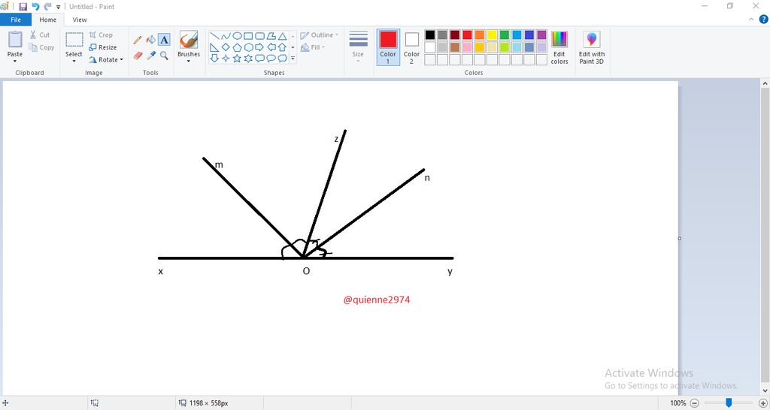
Task: Open the File menu
Action: (x=16, y=20)
